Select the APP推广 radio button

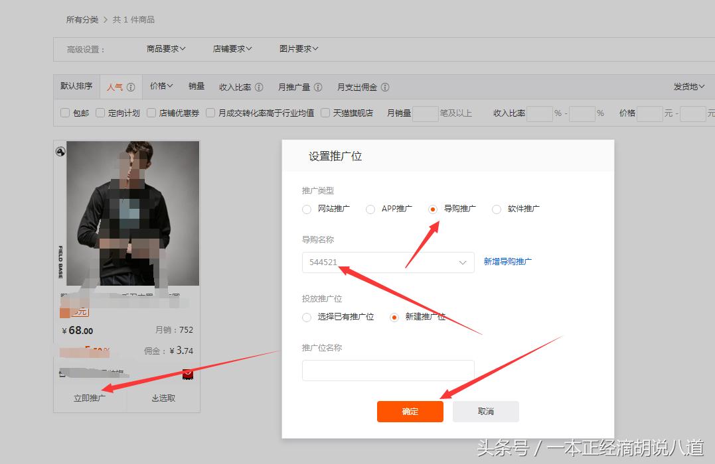(370, 209)
